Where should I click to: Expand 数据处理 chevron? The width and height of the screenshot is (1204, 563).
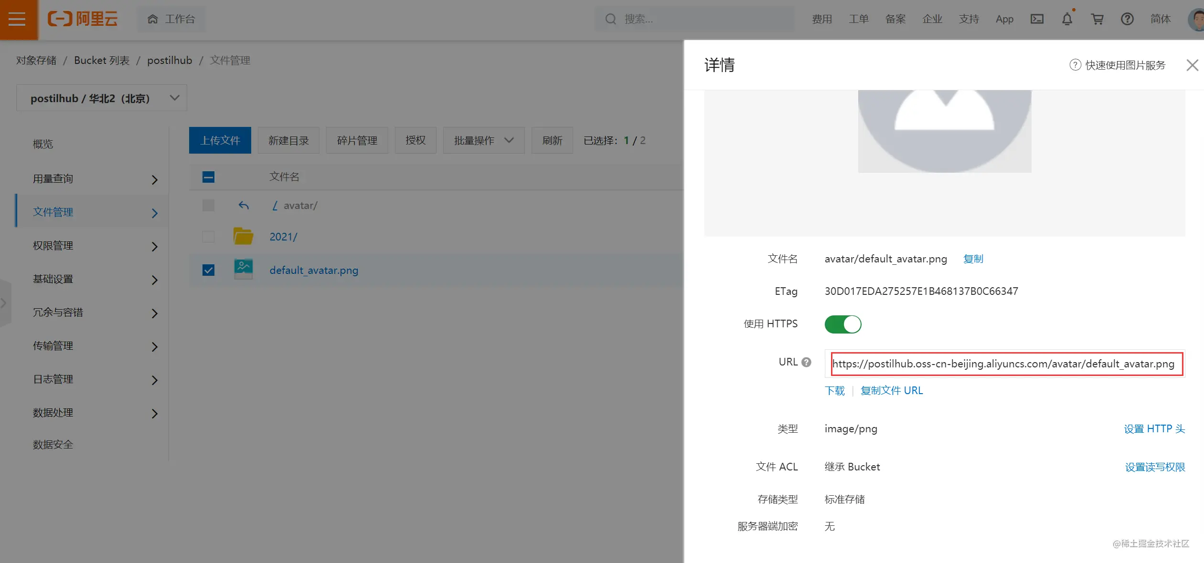[x=154, y=413]
